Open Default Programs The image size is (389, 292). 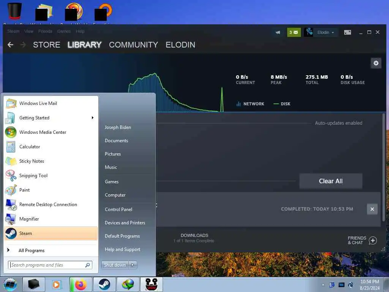click(122, 236)
